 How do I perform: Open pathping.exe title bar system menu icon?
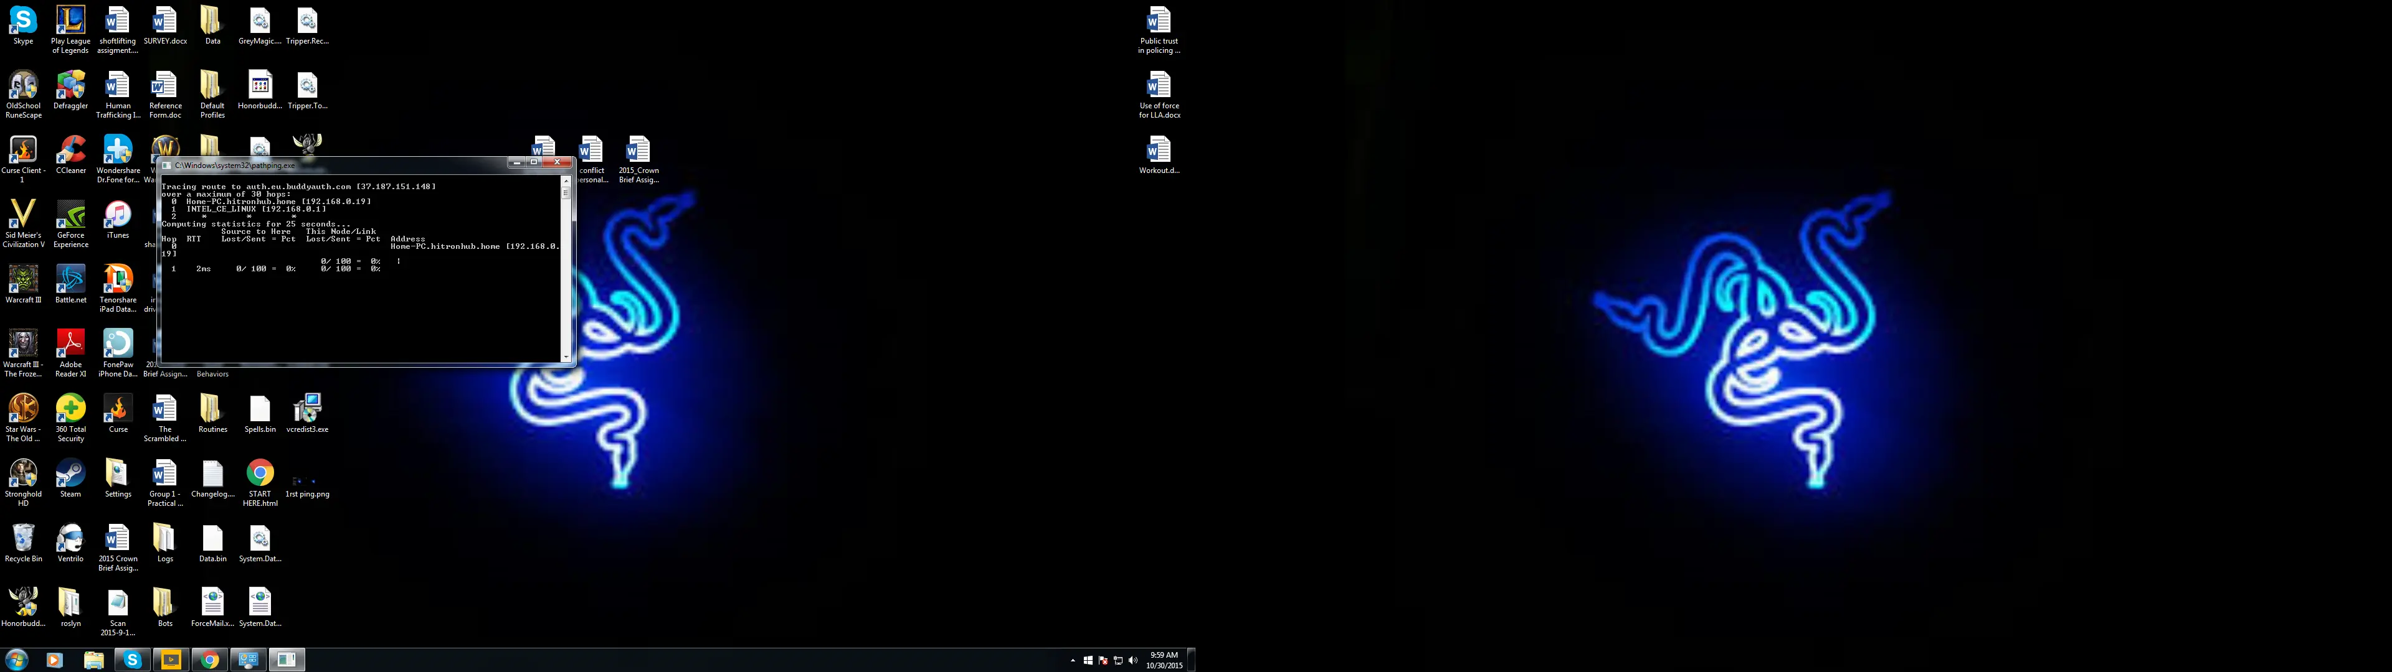coord(166,166)
